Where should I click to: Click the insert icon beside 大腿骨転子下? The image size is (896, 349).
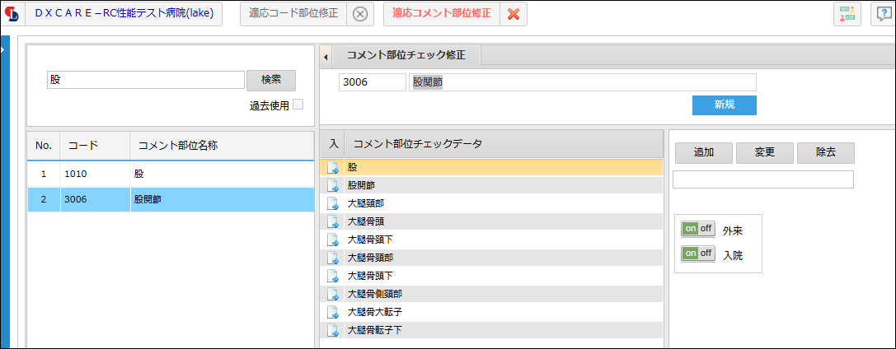(332, 331)
